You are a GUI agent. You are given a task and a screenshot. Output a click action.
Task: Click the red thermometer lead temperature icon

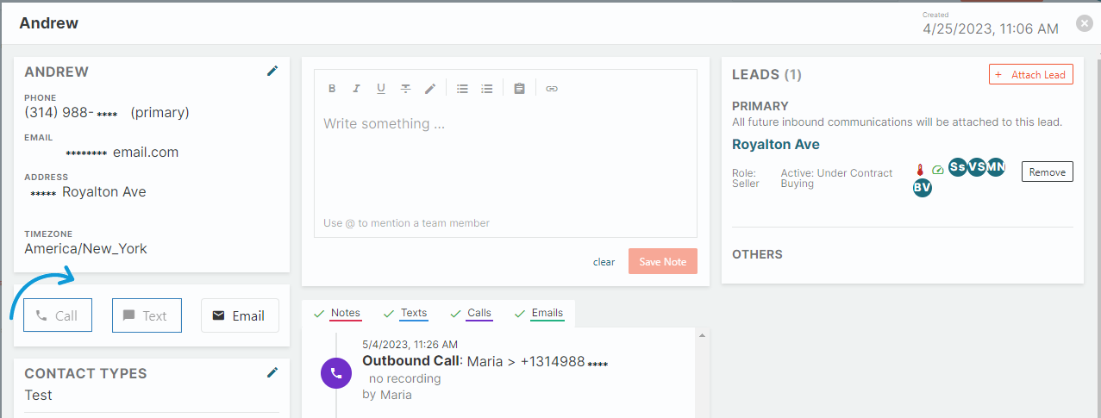pyautogui.click(x=920, y=171)
